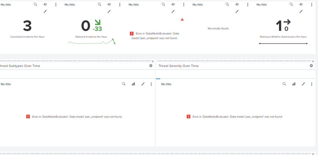The width and height of the screenshot is (318, 155).
Task: Select bar chart icon in Threat Subtypes panel
Action: coord(133,84)
